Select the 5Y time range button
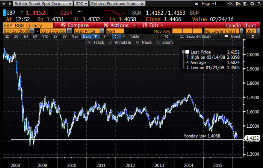 point(65,37)
